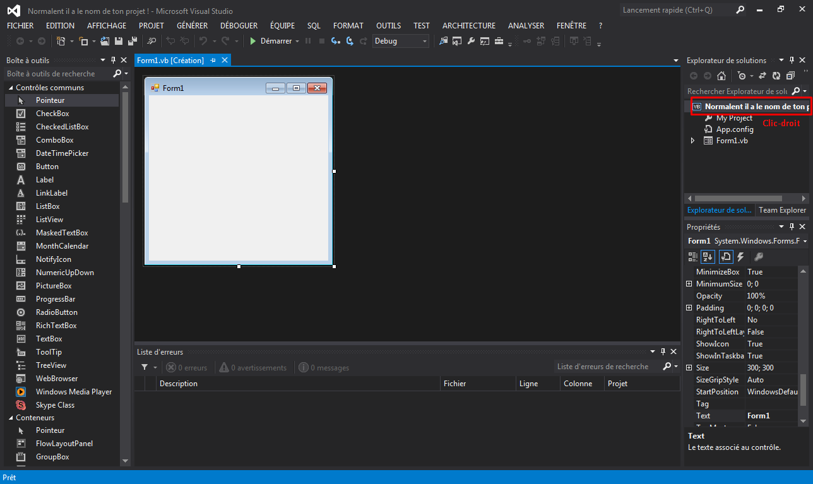The height and width of the screenshot is (484, 813).
Task: Toggle the 0 avertissements filter
Action: [252, 368]
